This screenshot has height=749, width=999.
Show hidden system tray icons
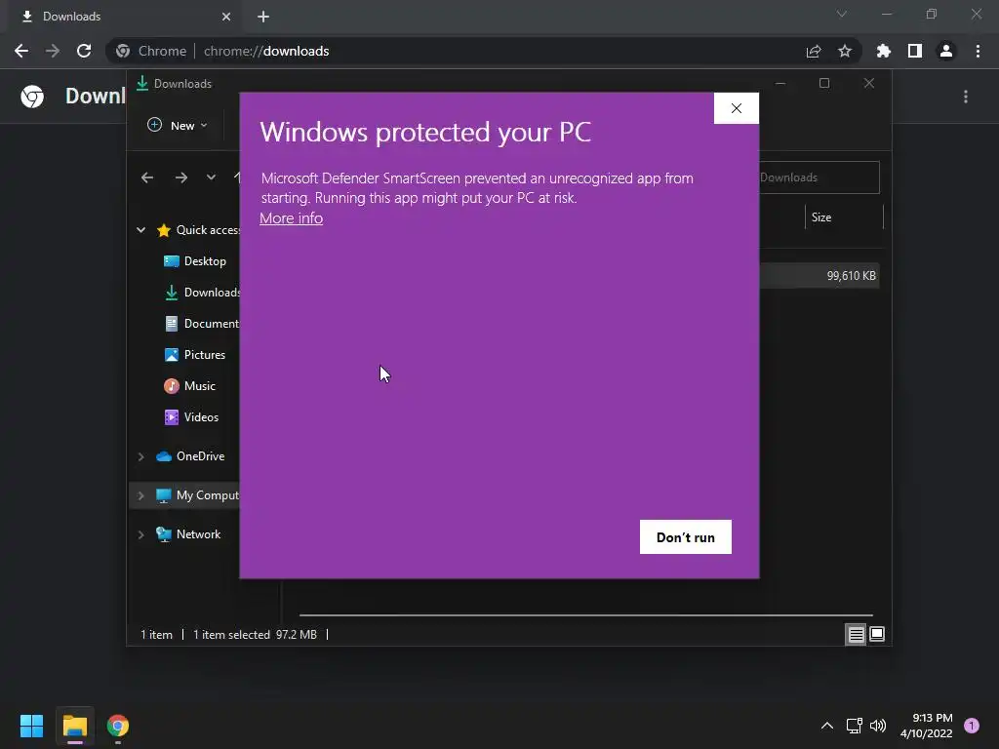[x=827, y=726]
